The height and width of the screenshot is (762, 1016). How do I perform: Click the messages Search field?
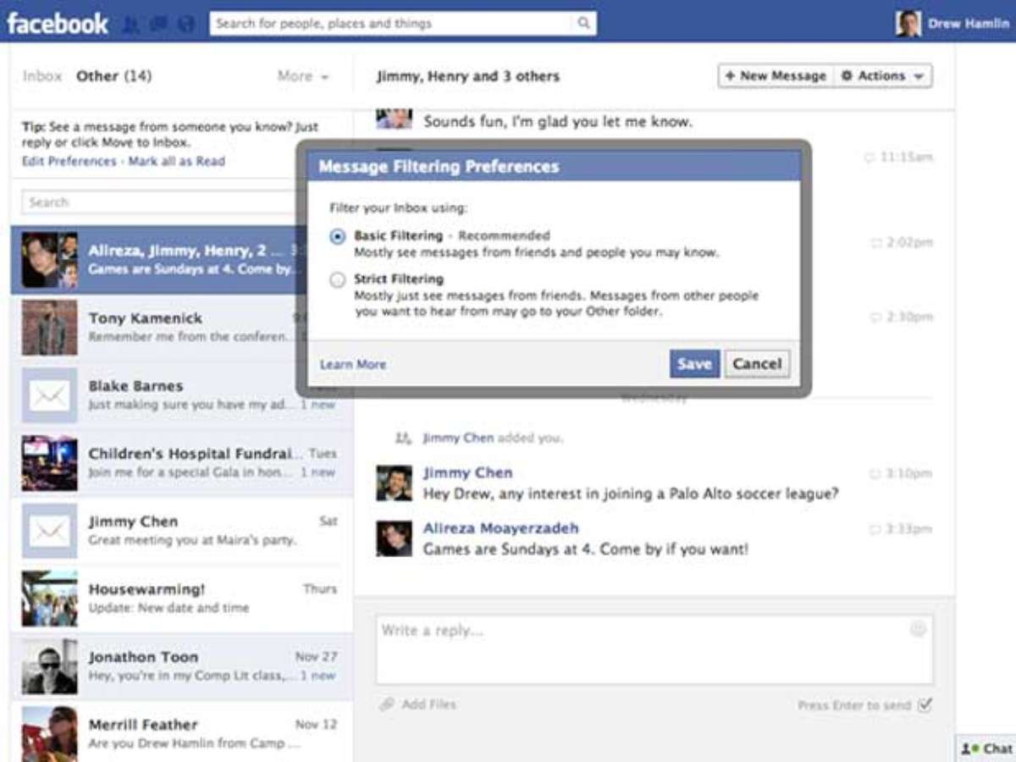point(161,202)
